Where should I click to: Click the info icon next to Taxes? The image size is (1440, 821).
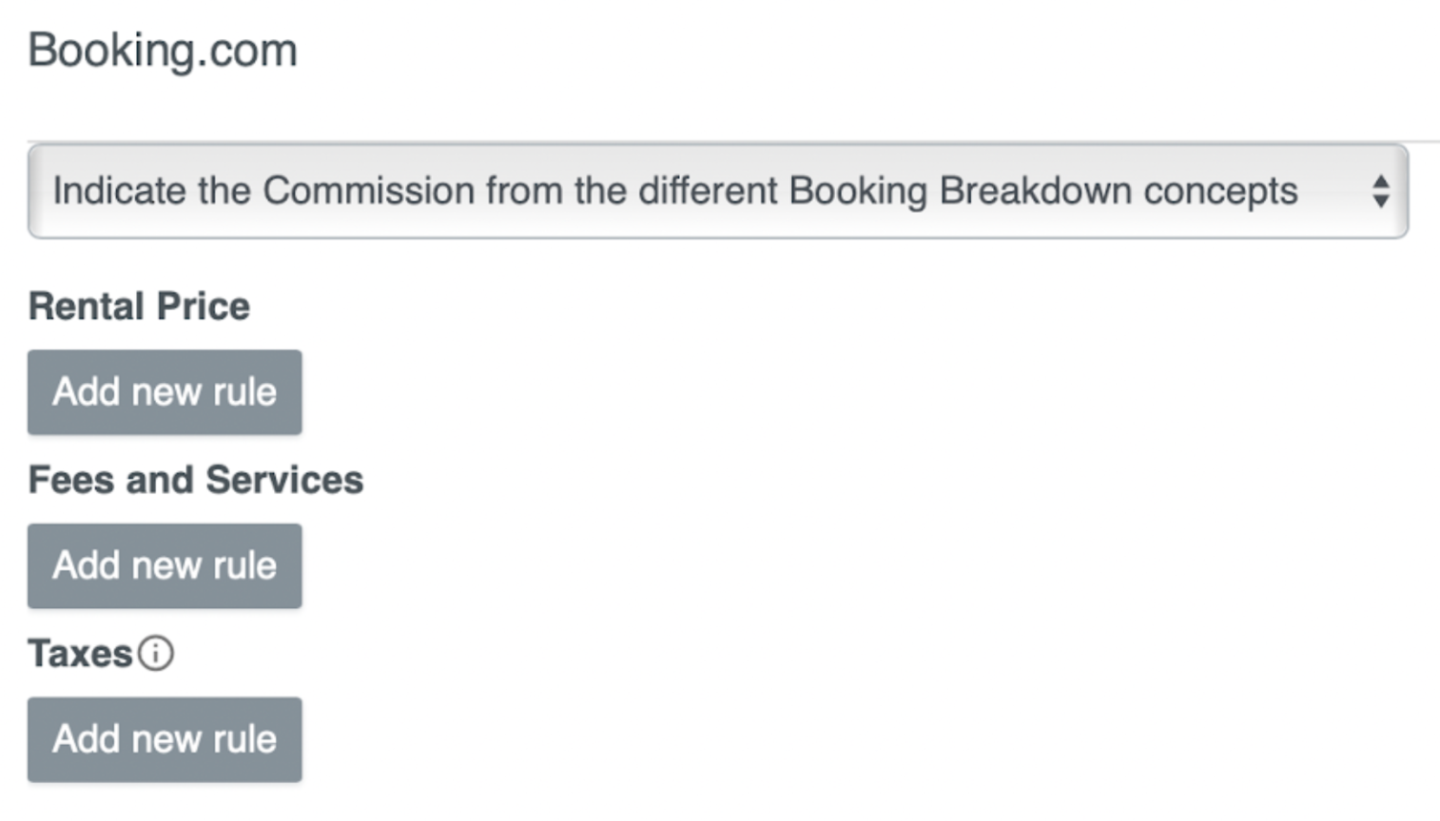(x=155, y=654)
